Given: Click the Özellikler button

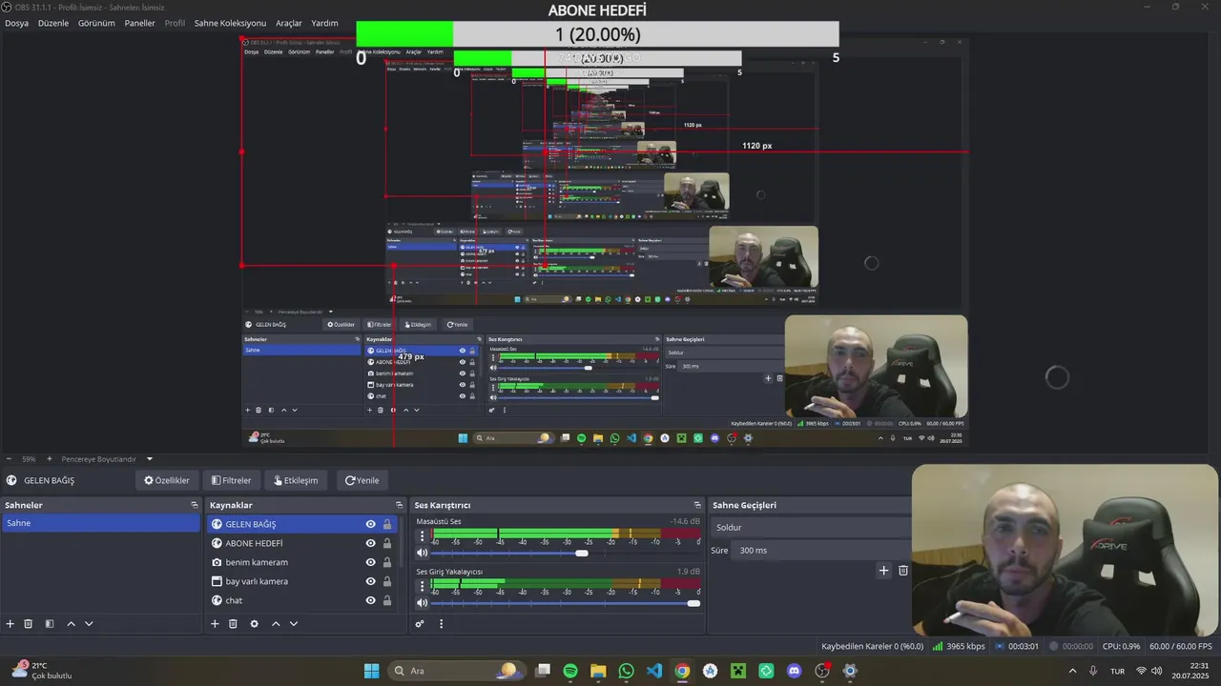Looking at the screenshot, I should point(167,480).
